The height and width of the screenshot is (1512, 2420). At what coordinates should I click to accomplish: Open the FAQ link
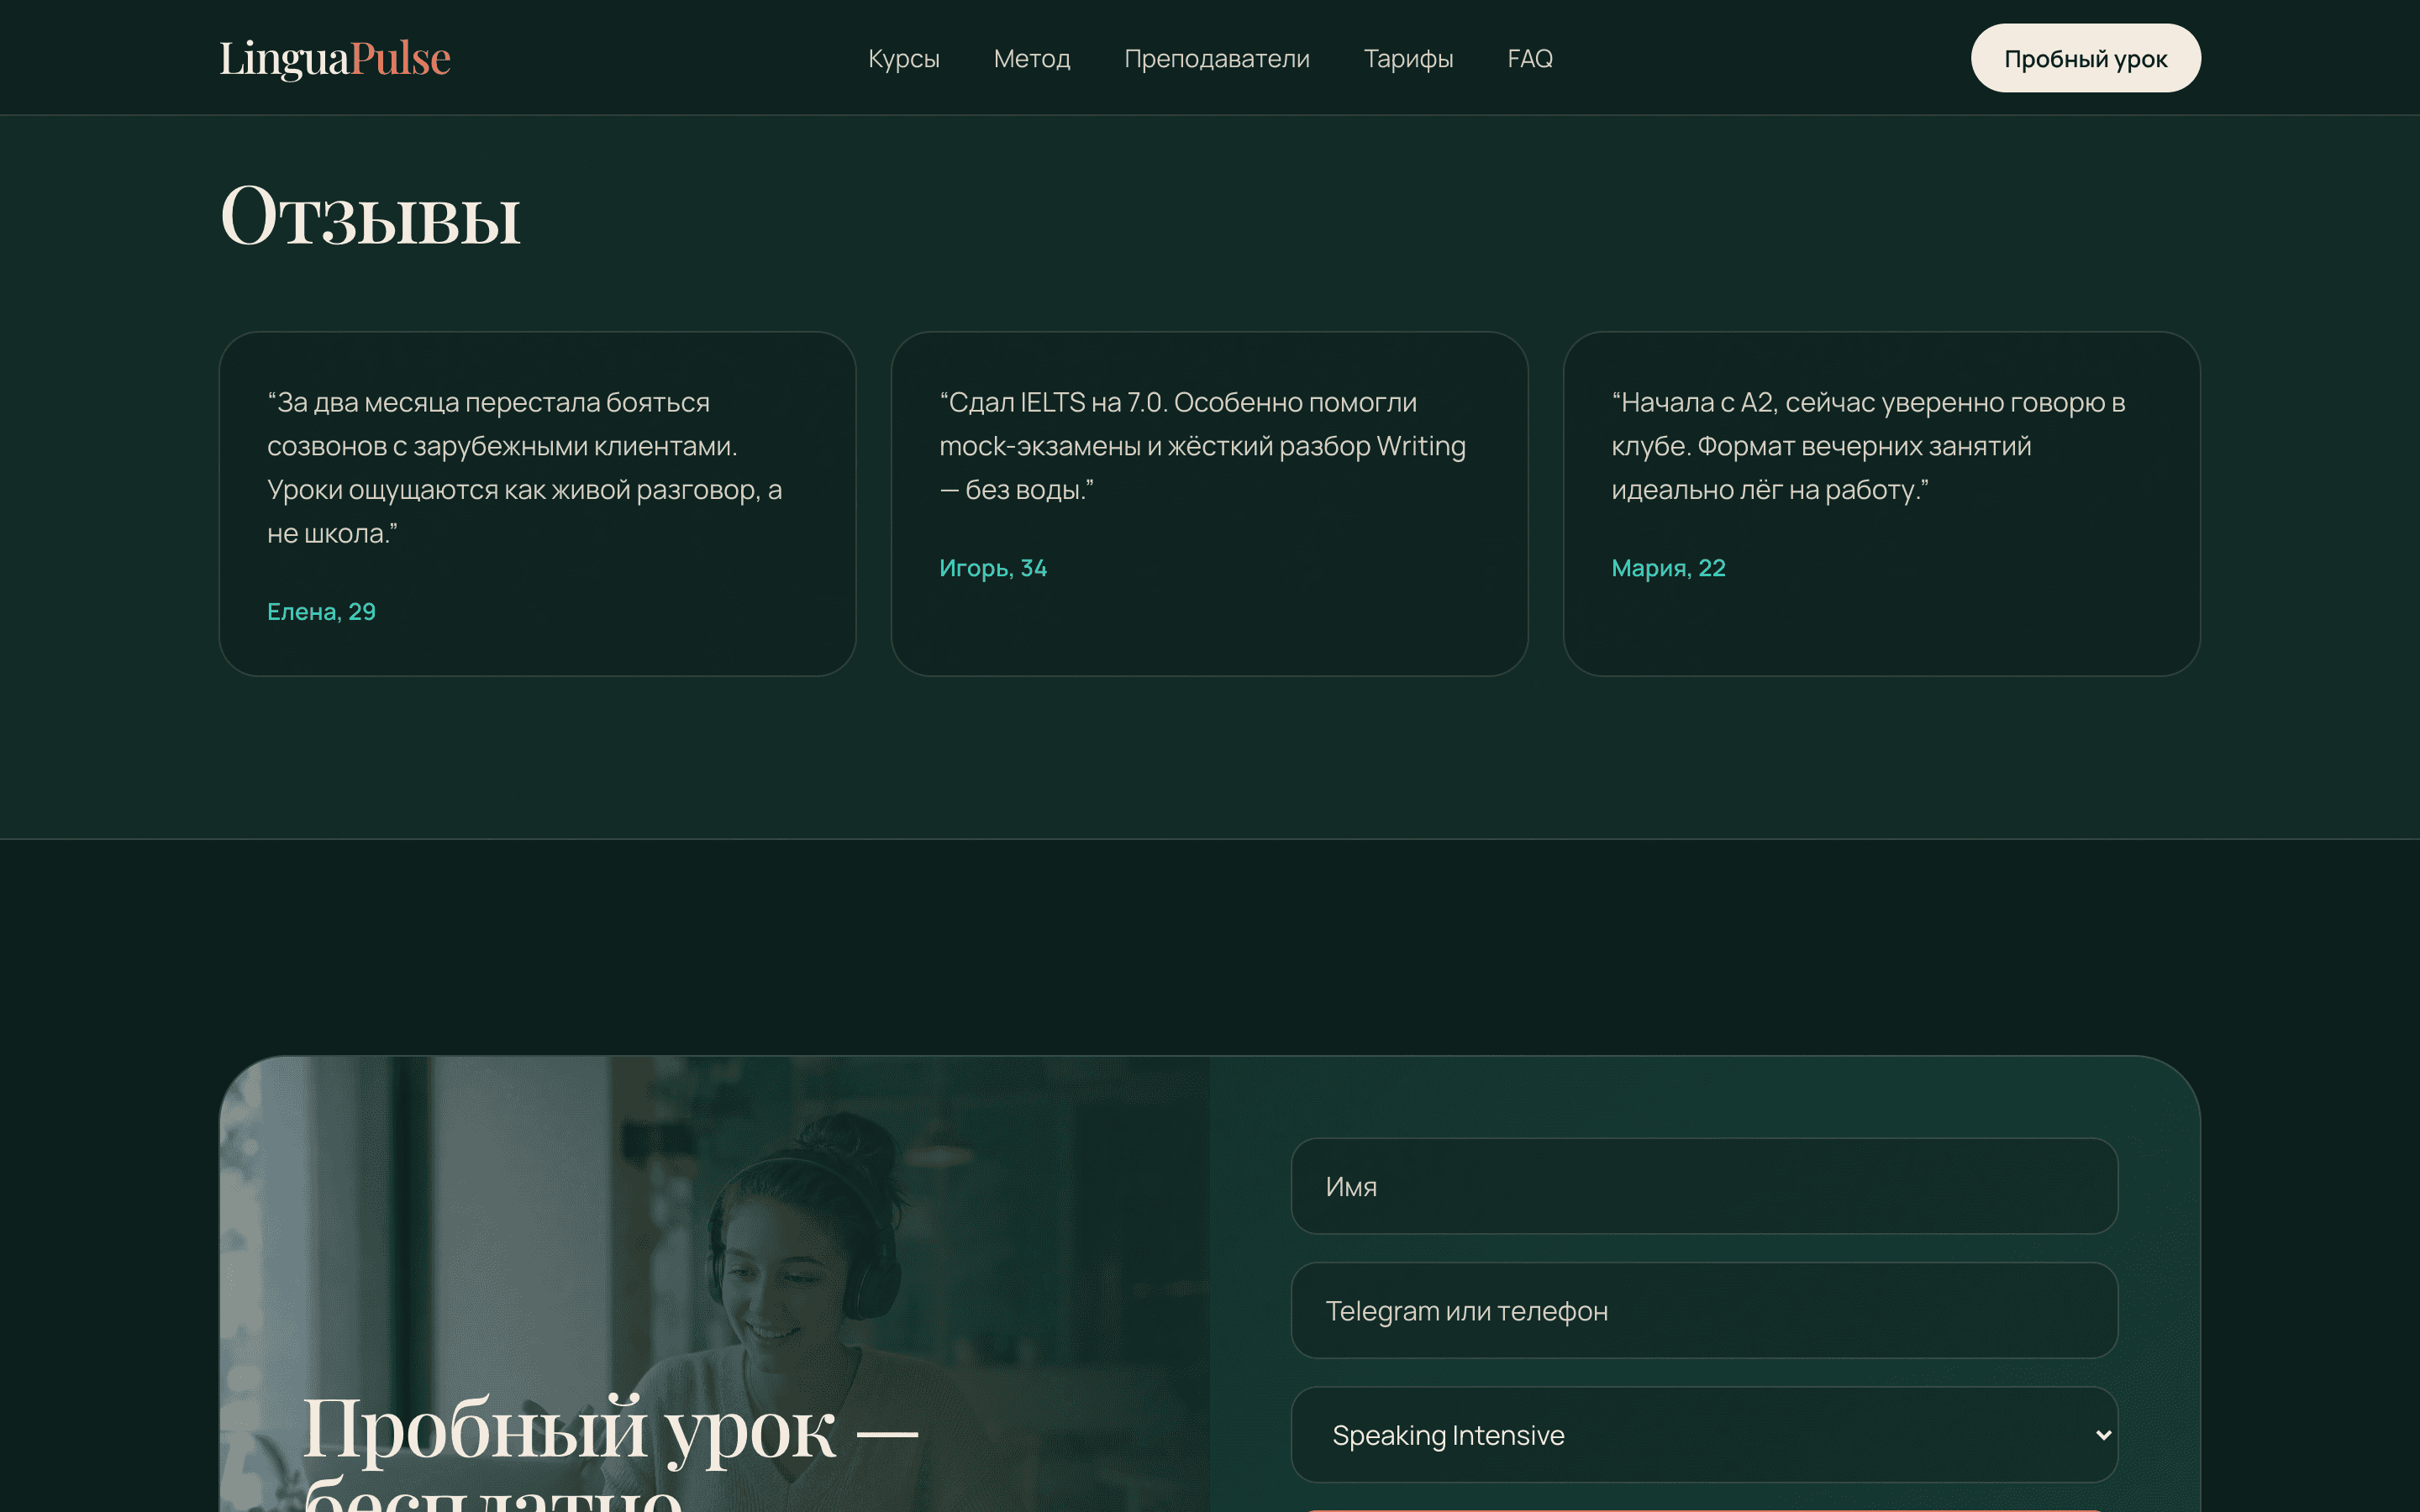click(x=1530, y=59)
